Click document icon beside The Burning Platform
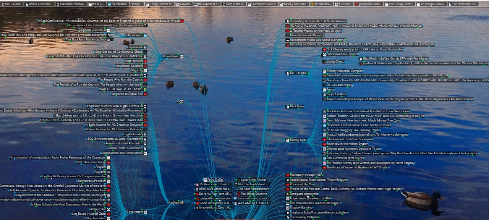 (x=288, y=217)
